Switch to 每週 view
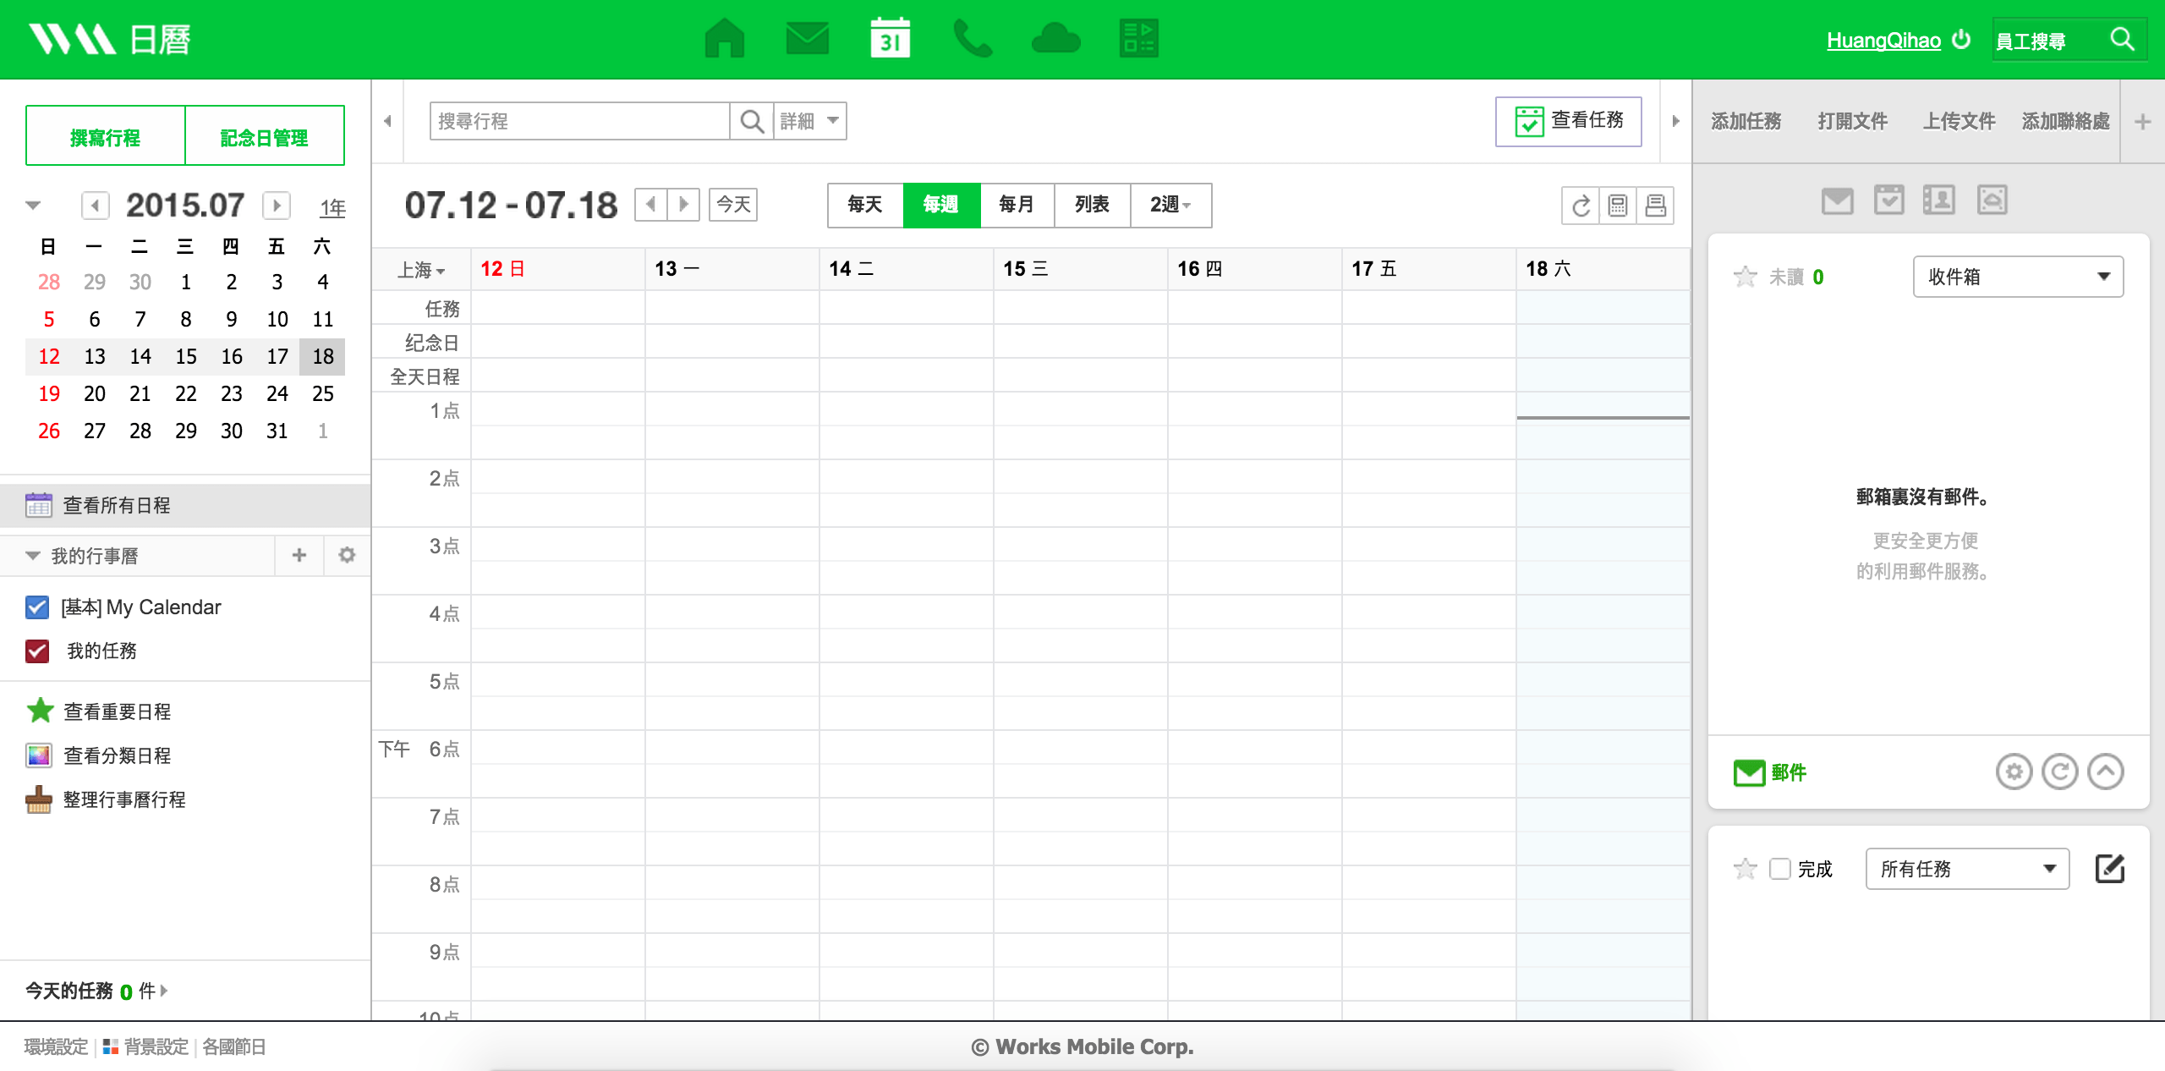The height and width of the screenshot is (1071, 2165). pyautogui.click(x=941, y=205)
